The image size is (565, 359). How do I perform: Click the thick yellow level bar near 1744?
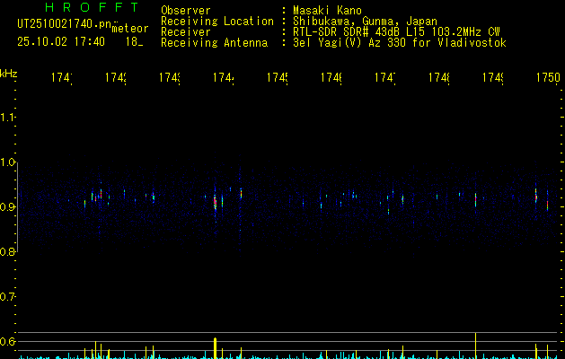point(215,348)
